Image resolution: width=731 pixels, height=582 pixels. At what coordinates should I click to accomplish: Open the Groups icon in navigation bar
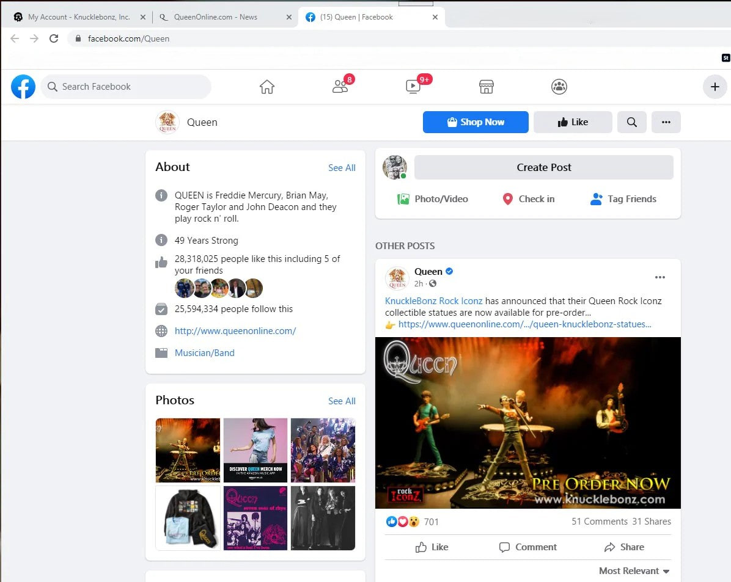[x=559, y=87]
